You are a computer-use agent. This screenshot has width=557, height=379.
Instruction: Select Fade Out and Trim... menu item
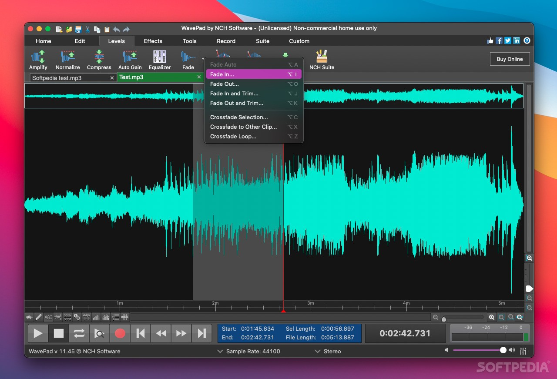coord(254,103)
